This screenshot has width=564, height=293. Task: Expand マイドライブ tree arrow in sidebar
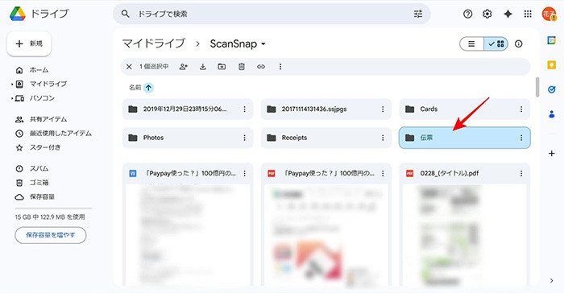point(12,85)
